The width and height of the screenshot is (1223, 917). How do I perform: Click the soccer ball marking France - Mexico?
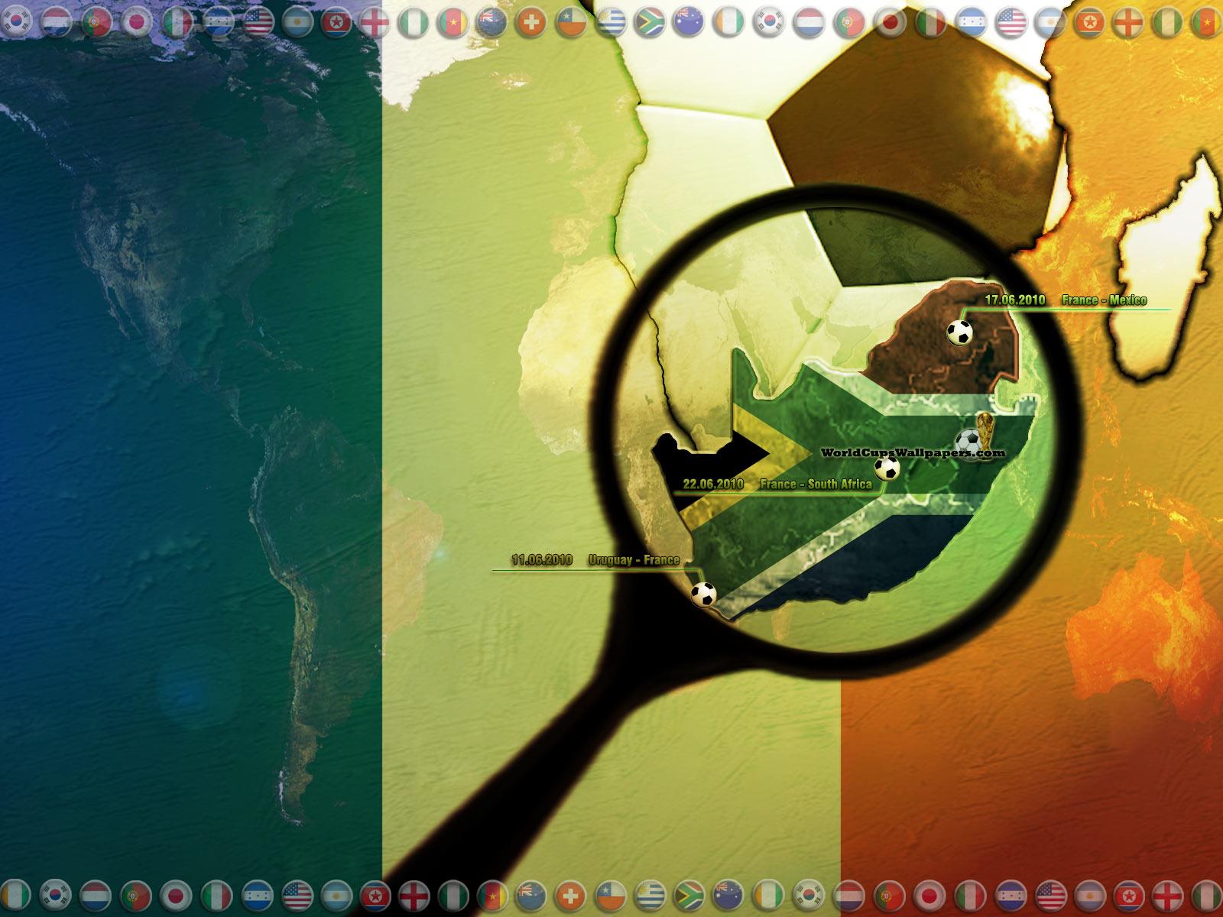pos(959,332)
